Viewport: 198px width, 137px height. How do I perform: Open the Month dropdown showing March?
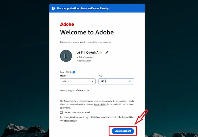(78, 81)
